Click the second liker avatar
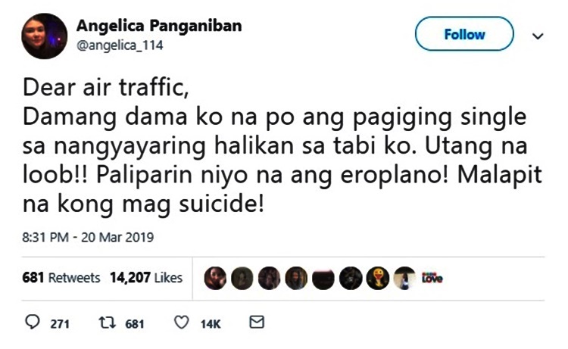The height and width of the screenshot is (349, 568). pos(242,278)
